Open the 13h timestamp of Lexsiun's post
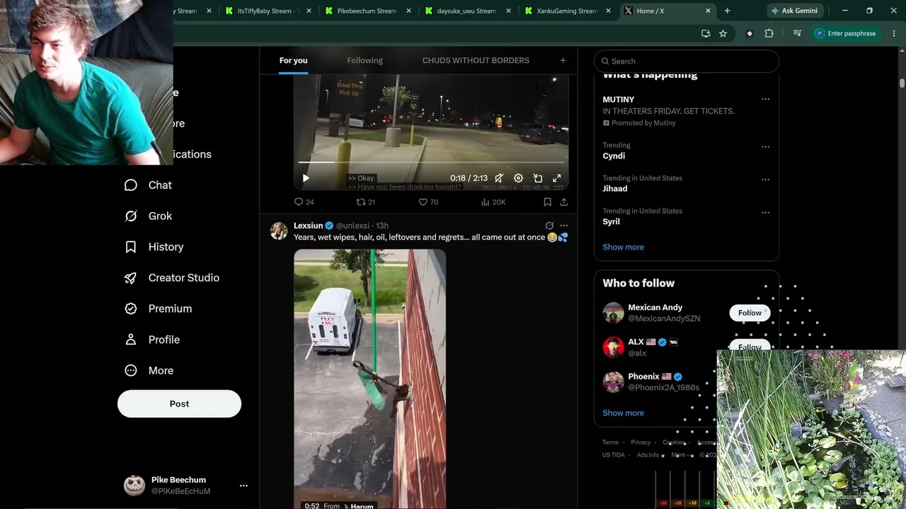This screenshot has width=906, height=509. coord(382,226)
